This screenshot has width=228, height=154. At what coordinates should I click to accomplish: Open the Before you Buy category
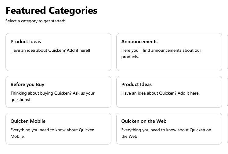58,92
